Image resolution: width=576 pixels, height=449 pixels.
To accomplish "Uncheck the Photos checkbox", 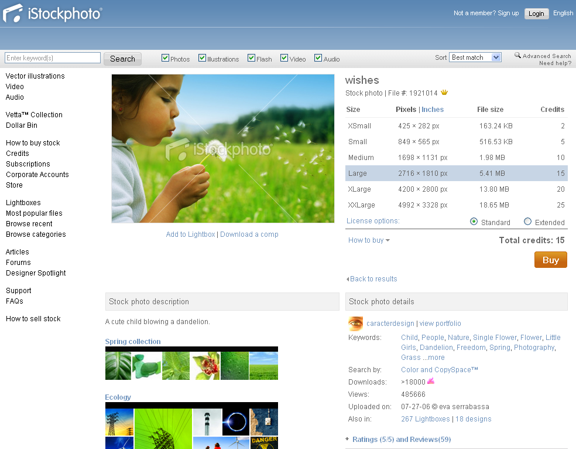I will pos(166,58).
